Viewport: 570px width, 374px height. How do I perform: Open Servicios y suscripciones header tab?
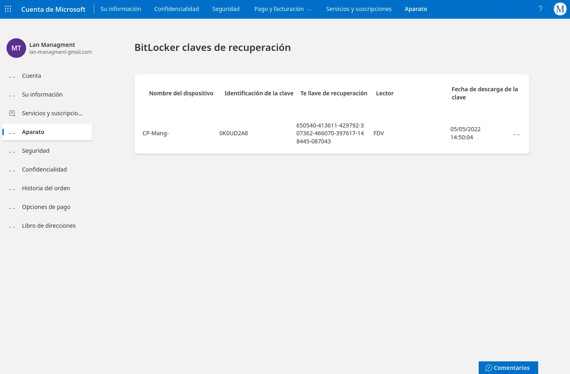[359, 9]
